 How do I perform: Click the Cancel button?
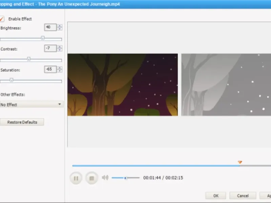point(243,196)
